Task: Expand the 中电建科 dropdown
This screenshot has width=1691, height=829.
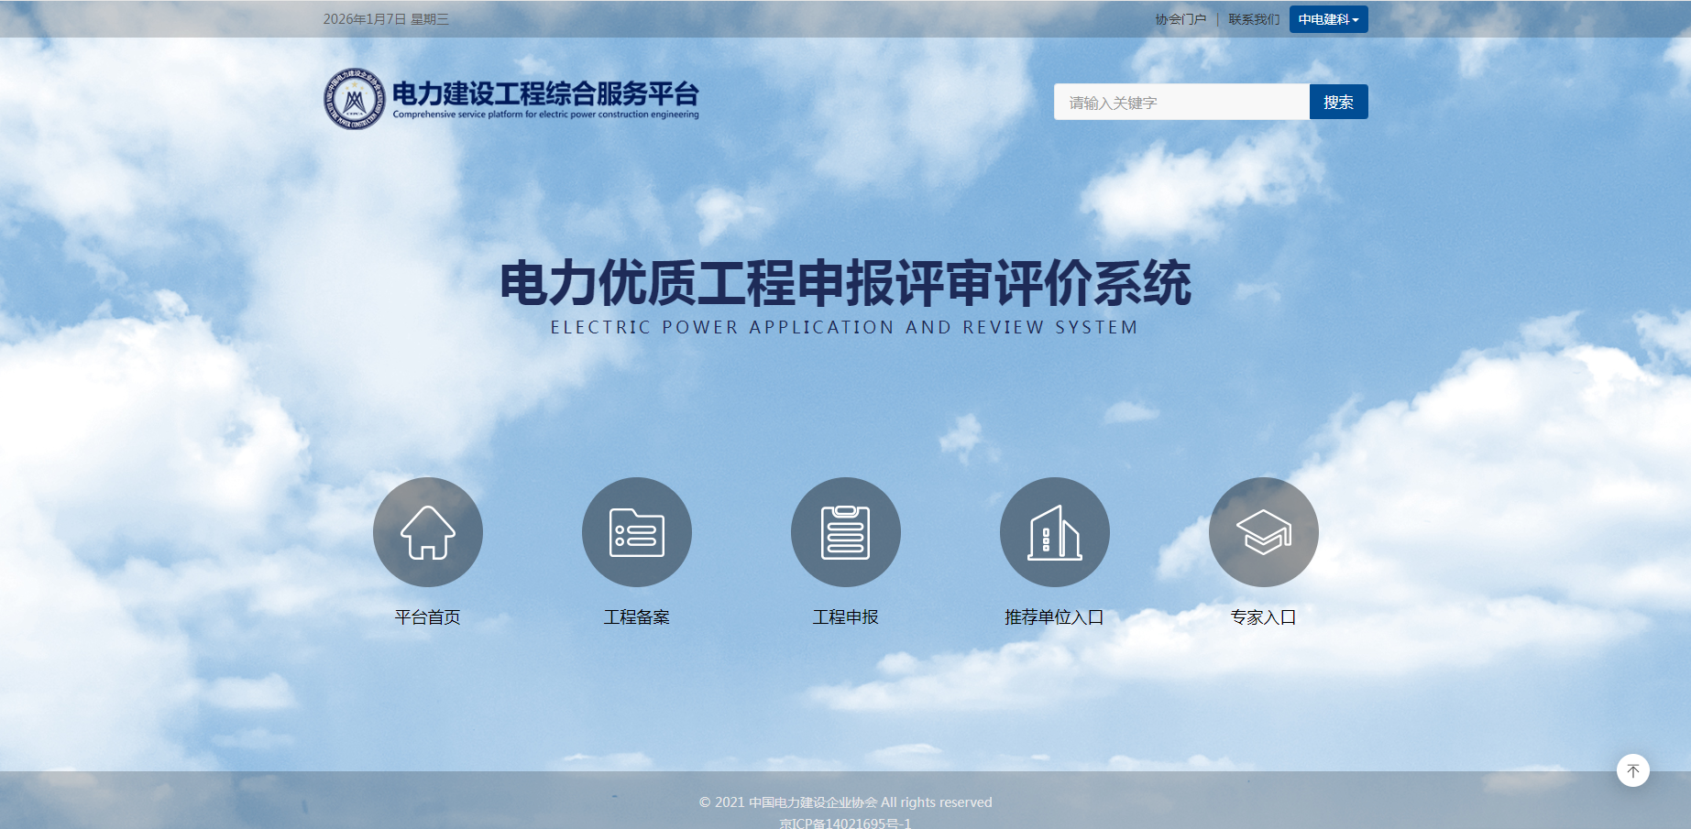Action: pos(1328,19)
